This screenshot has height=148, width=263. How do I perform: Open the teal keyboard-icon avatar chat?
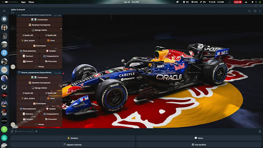coord(4,138)
